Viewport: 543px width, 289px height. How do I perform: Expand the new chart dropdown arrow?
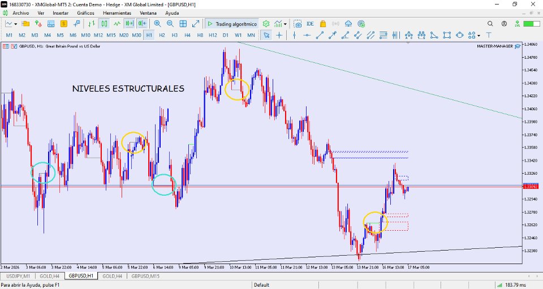[16, 24]
